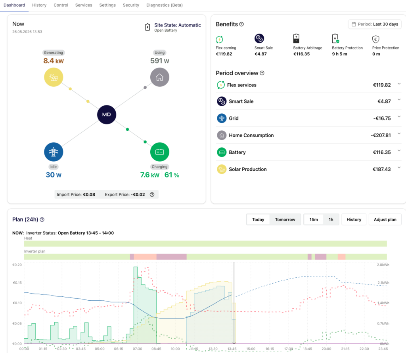Click the Battery row green icon

[x=222, y=153]
